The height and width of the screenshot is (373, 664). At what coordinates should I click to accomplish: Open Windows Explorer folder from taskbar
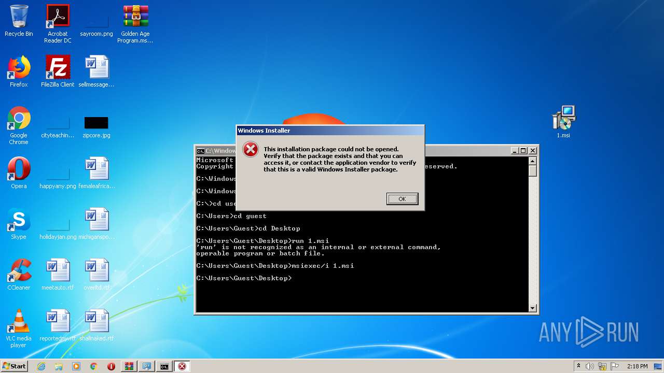coord(59,366)
